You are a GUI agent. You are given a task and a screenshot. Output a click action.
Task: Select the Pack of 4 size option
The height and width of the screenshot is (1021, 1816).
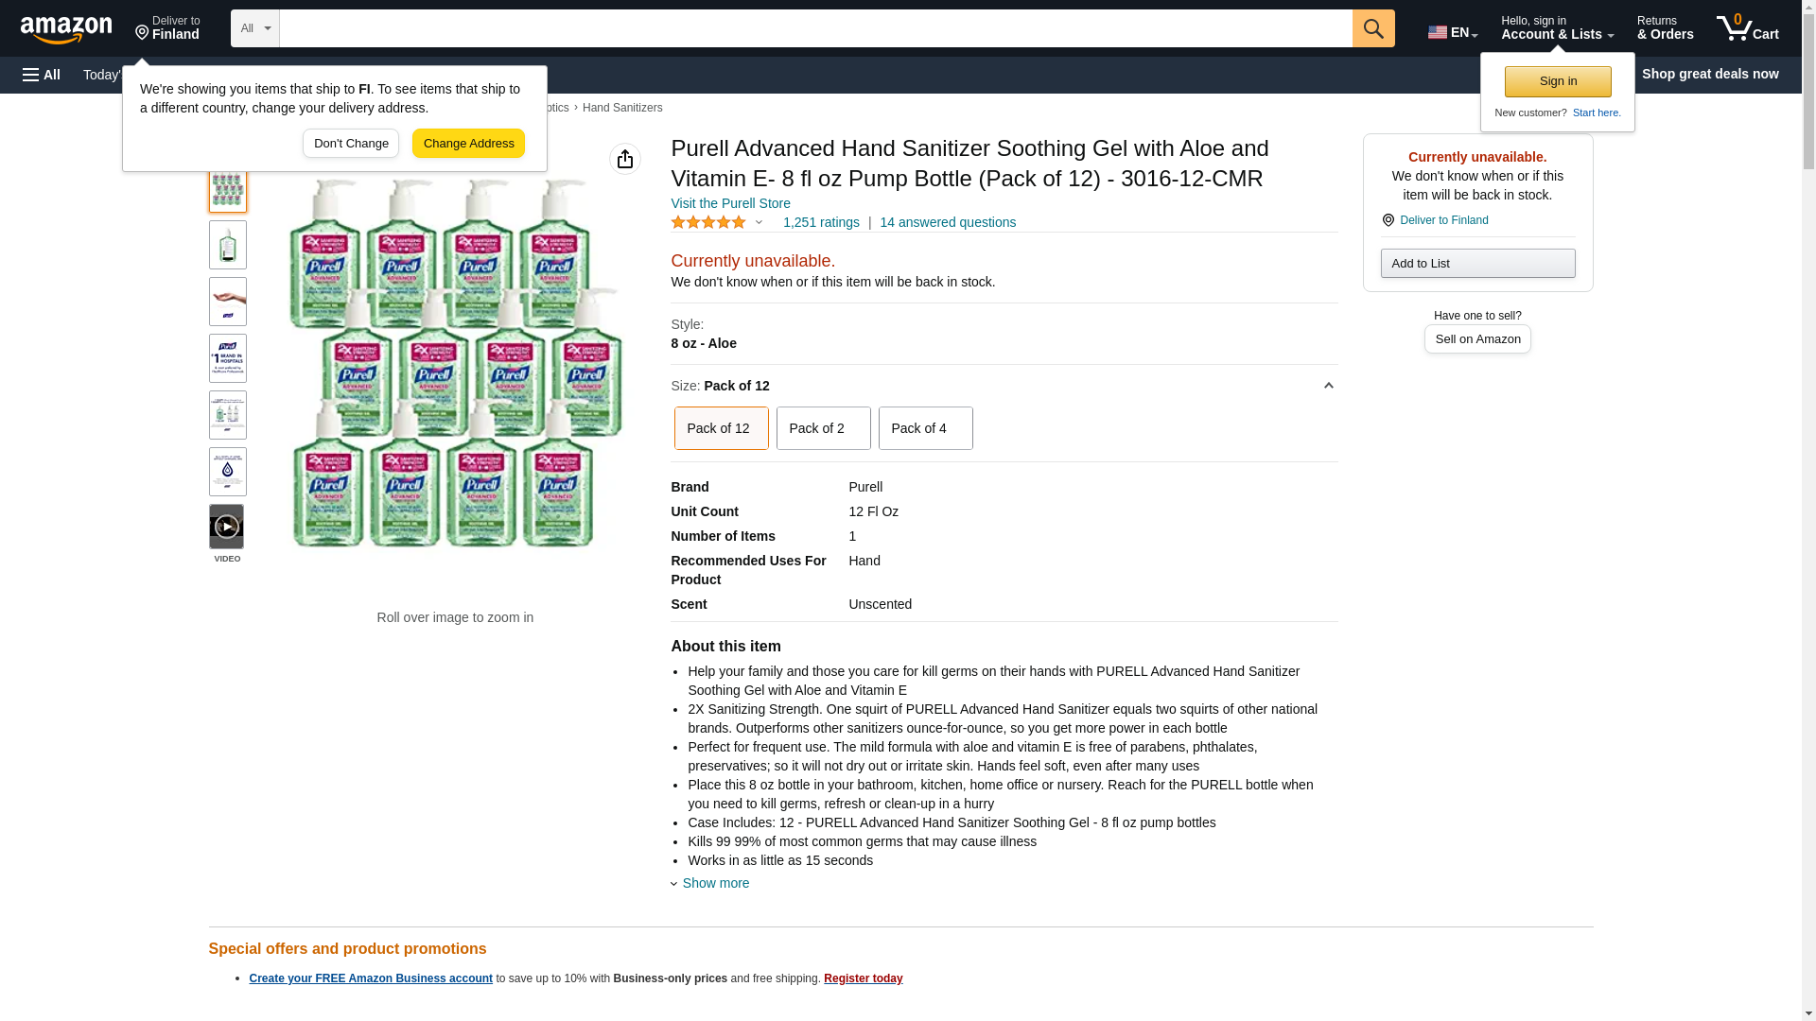(925, 428)
